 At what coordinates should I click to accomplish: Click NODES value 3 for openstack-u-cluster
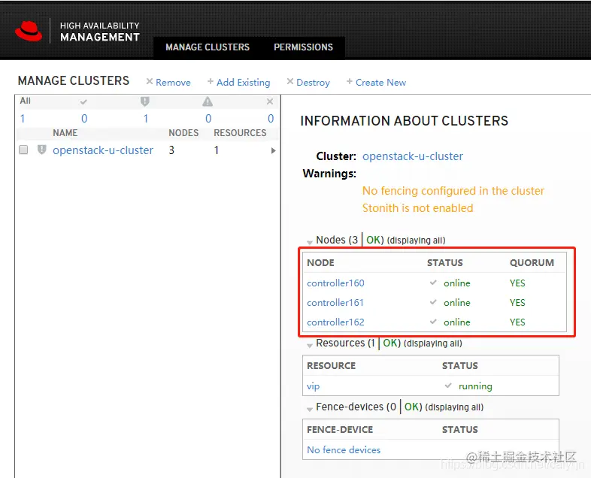pos(171,150)
